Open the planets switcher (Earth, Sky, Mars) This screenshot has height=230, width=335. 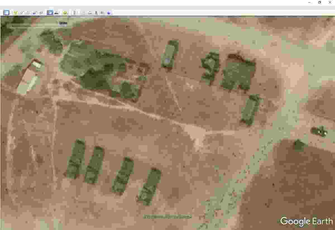65,13
